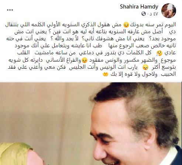This screenshot has height=165, width=182.
Task: Open the three-dot post options menu
Action: click(x=10, y=10)
